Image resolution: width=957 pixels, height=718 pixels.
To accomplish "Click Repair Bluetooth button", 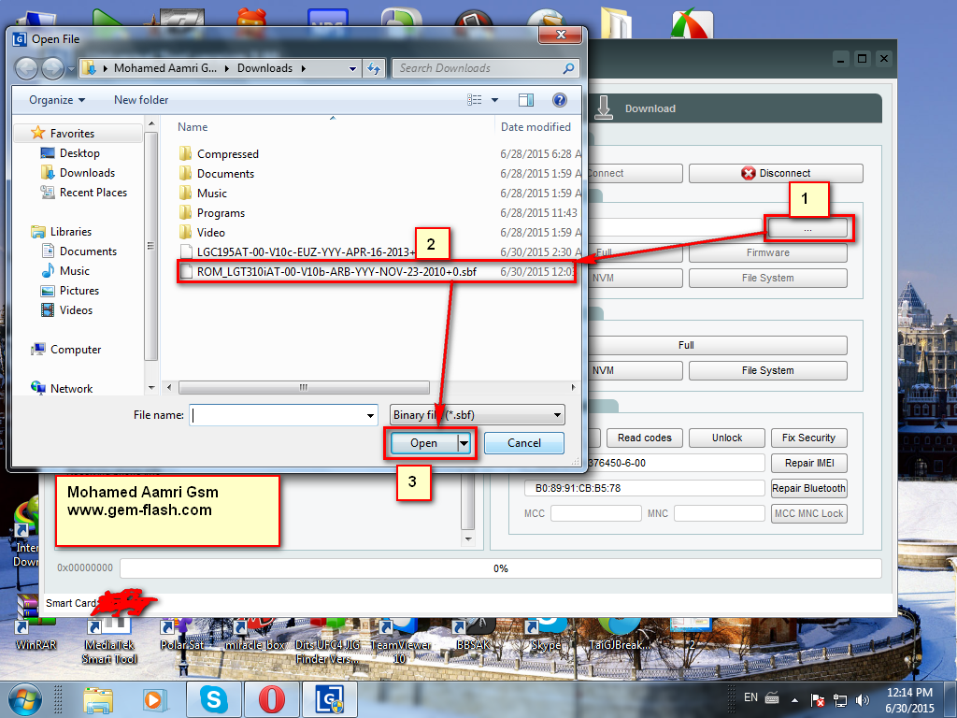I will 808,488.
